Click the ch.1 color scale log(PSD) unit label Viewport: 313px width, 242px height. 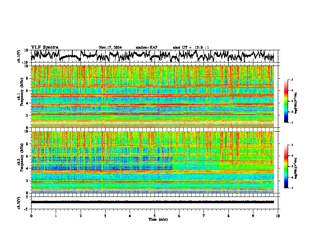pyautogui.click(x=296, y=103)
